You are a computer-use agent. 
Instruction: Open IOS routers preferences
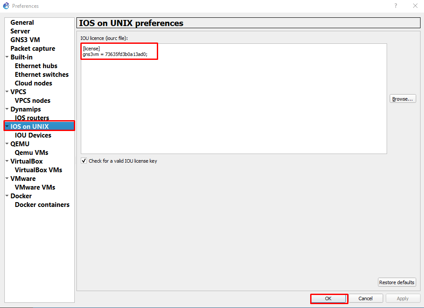[32, 118]
